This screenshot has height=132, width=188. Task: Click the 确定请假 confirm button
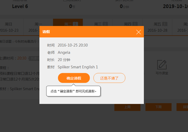point(74,78)
